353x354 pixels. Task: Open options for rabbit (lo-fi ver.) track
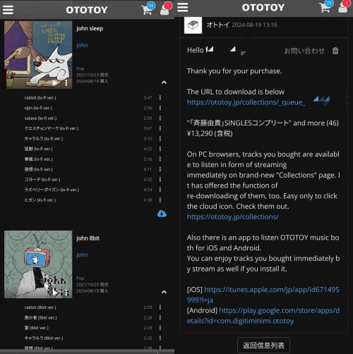(160, 97)
